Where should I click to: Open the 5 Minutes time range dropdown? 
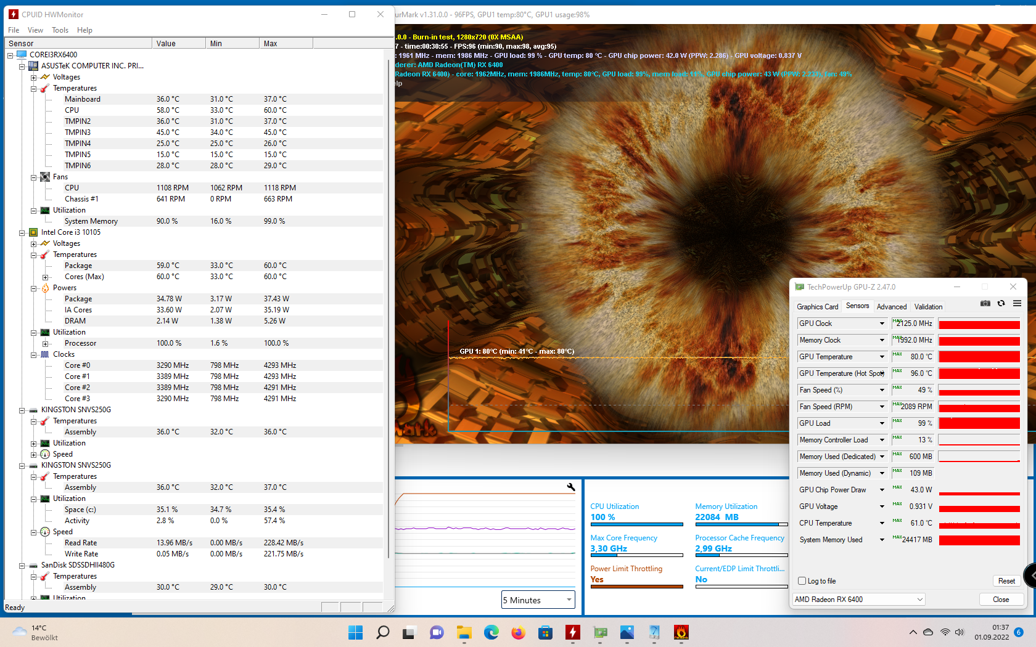pos(538,600)
